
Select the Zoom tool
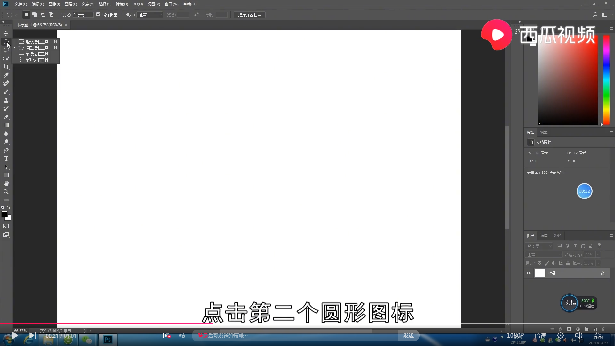coord(6,192)
